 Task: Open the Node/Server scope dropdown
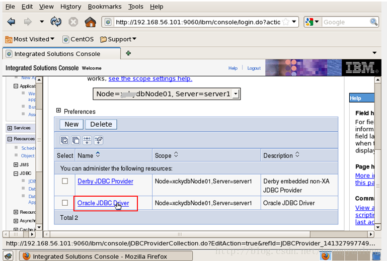coord(167,94)
